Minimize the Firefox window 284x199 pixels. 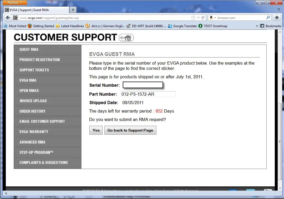[x=259, y=3]
